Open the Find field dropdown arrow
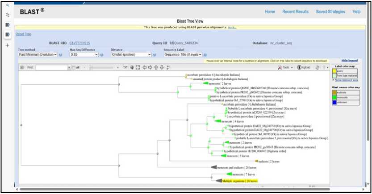372x194 pixels. pos(69,67)
